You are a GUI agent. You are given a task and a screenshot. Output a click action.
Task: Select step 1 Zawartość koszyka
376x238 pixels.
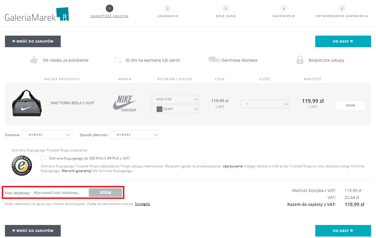[110, 12]
